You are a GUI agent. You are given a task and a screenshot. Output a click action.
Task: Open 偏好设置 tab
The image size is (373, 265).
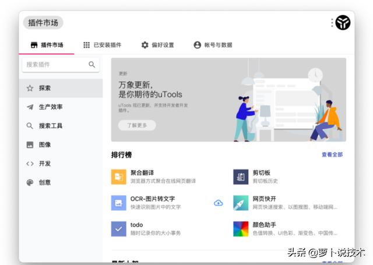point(157,45)
